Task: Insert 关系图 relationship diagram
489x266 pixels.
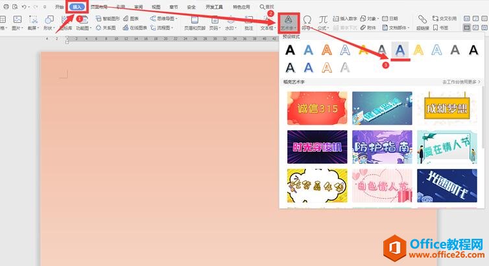Action: (x=106, y=28)
